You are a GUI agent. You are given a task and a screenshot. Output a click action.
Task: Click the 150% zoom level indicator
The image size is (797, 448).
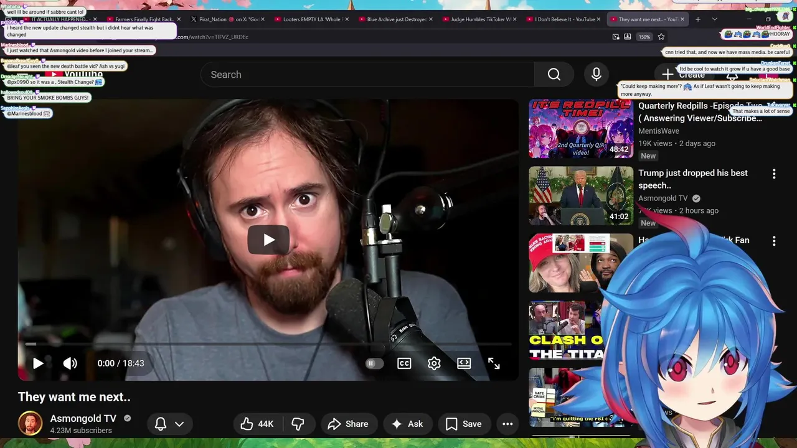pyautogui.click(x=644, y=37)
